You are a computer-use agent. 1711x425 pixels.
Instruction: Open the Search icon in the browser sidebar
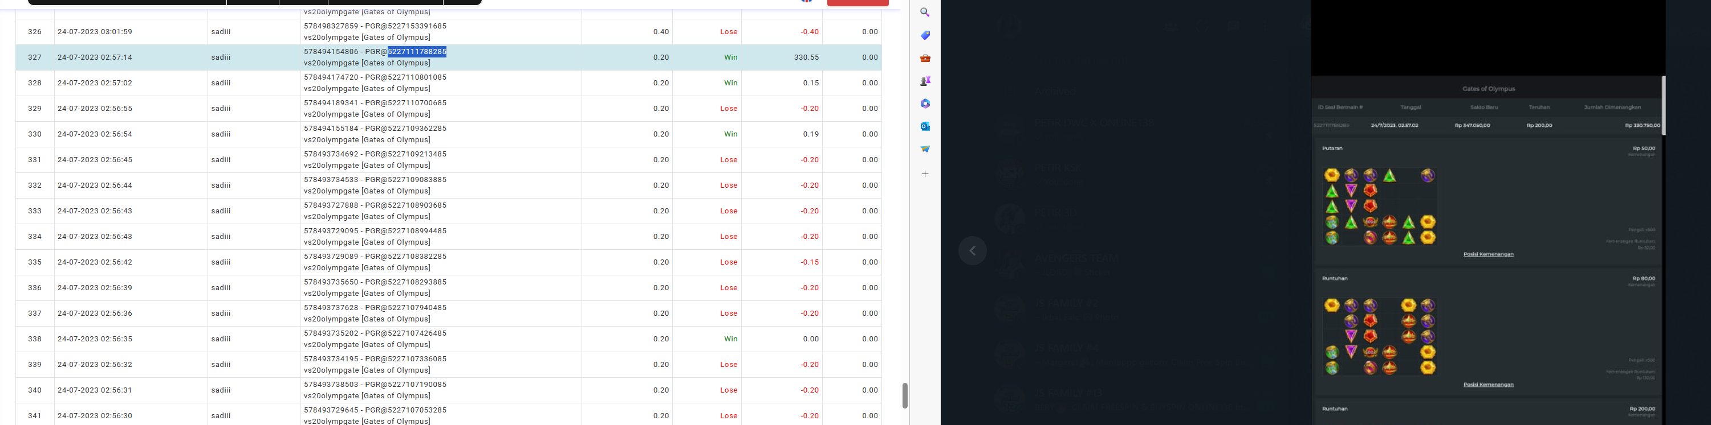[925, 13]
